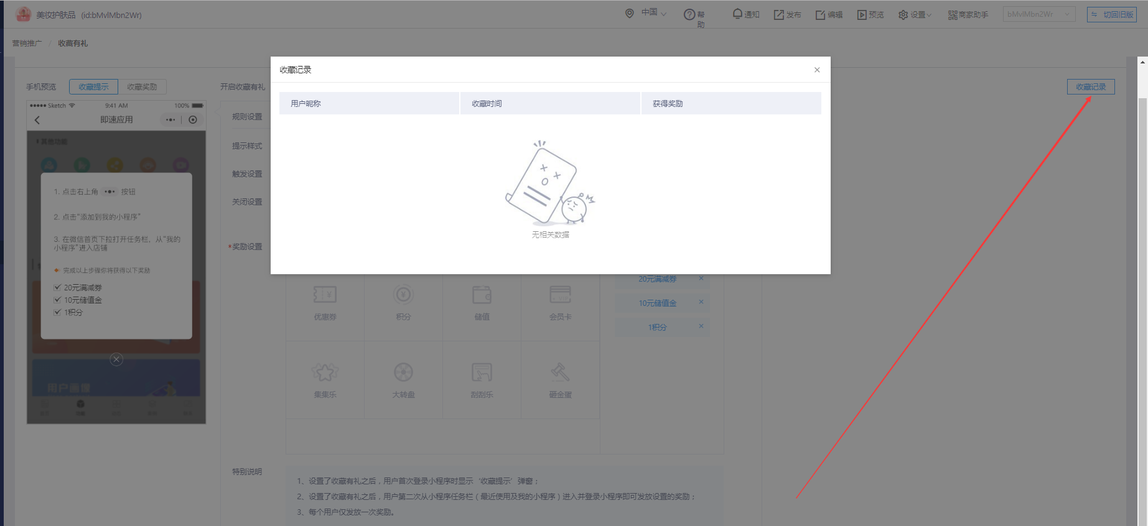Open 商家助手 merchant assistant
Screen dimensions: 1148x526
click(968, 14)
